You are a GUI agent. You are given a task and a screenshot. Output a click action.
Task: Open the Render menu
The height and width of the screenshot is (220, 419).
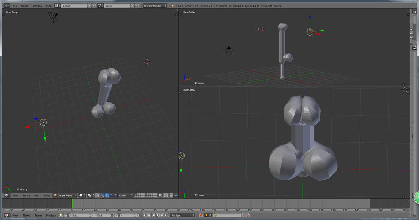tap(25, 6)
